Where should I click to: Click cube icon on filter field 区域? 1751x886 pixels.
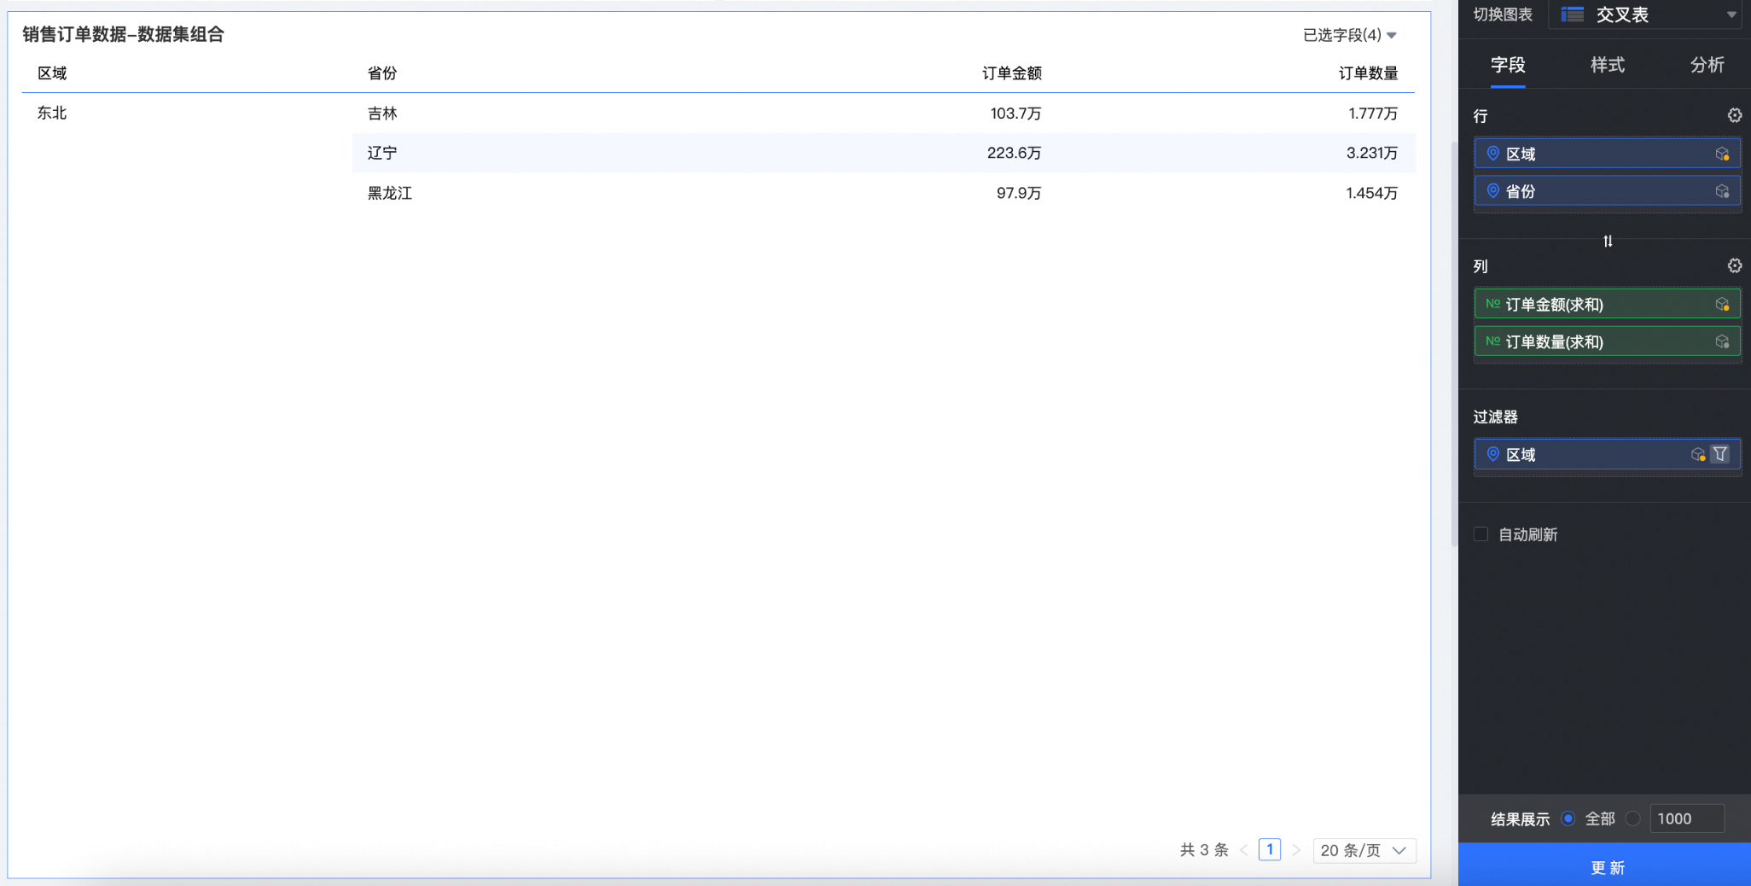tap(1698, 454)
